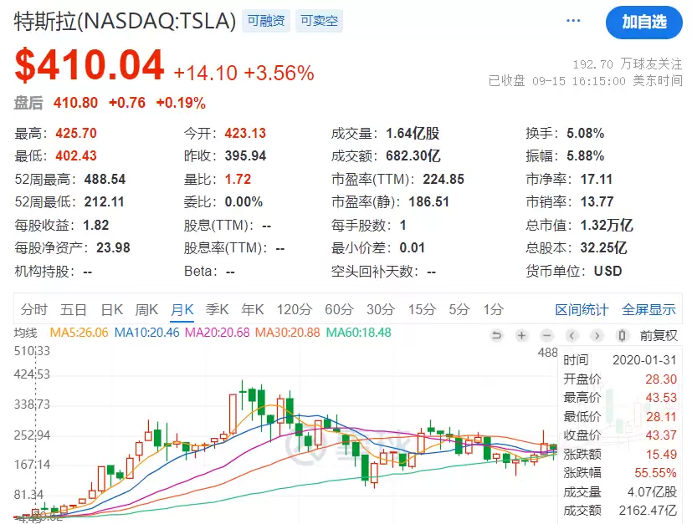Select the 年K yearly chart tab
This screenshot has width=692, height=524.
[252, 308]
